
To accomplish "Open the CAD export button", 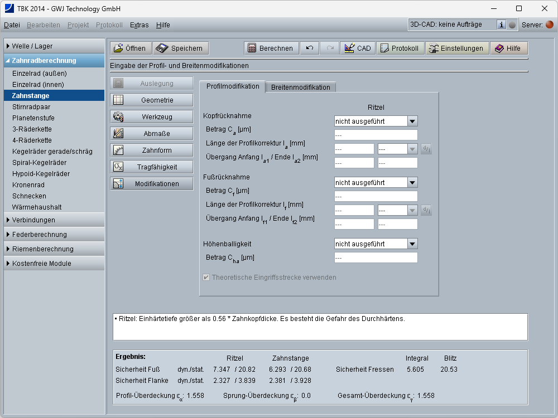I will [x=357, y=48].
